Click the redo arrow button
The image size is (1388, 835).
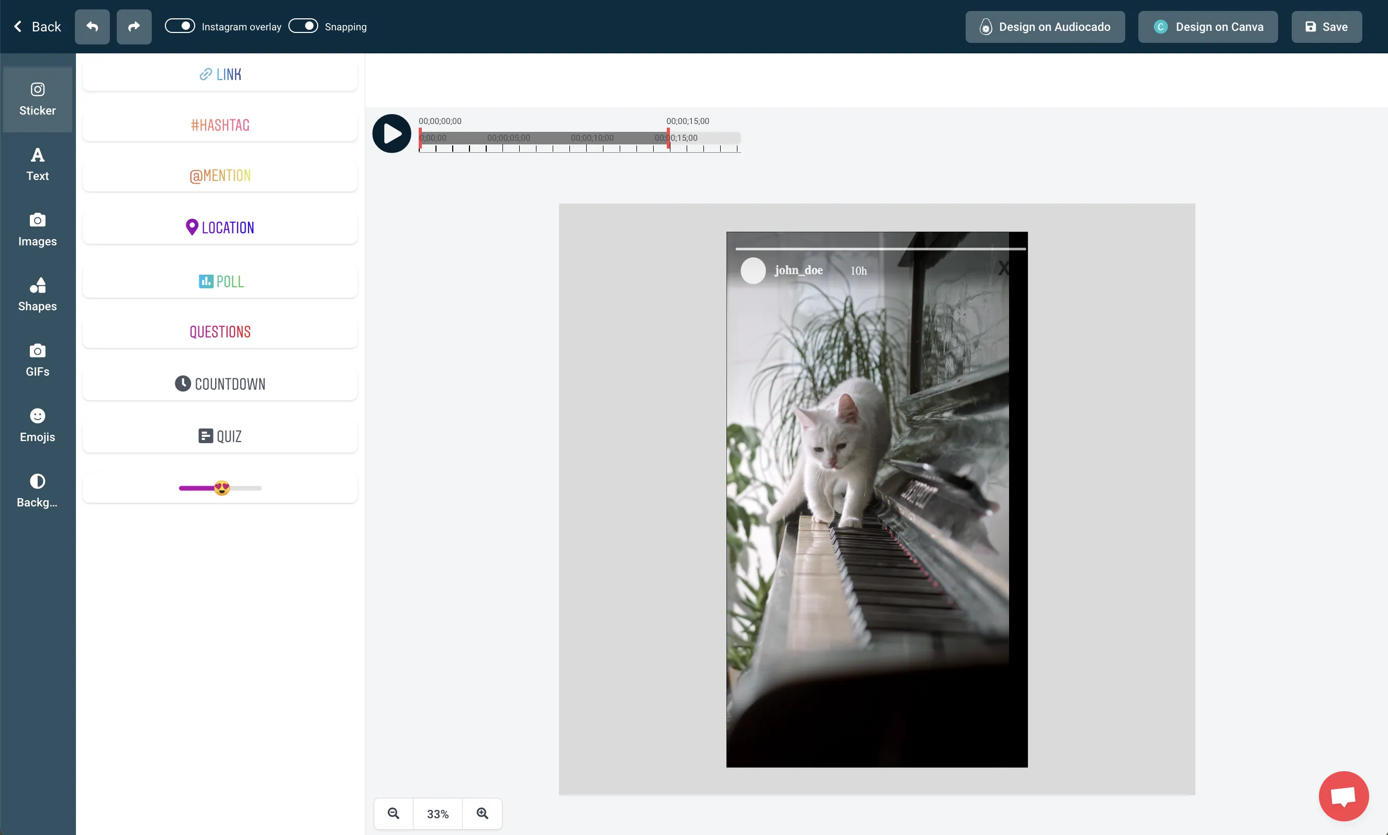coord(134,27)
